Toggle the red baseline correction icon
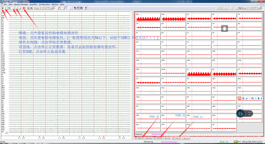265x144 pixels. coord(55,8)
